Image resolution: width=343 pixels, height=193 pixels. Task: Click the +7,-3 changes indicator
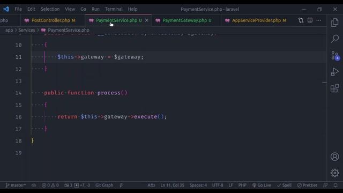[x=82, y=185]
